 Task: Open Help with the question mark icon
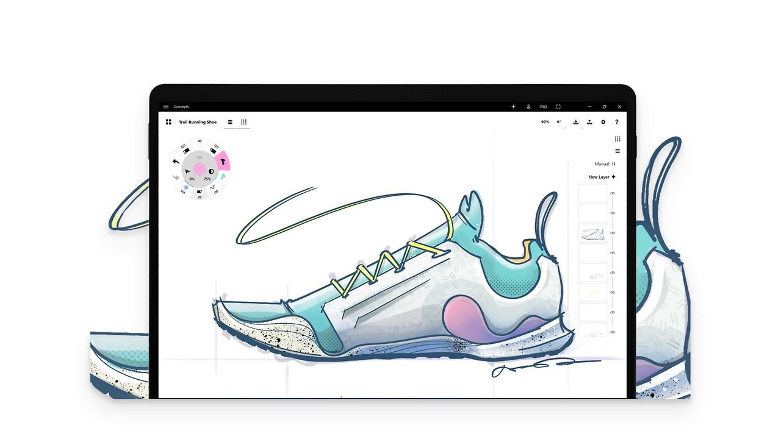(617, 122)
